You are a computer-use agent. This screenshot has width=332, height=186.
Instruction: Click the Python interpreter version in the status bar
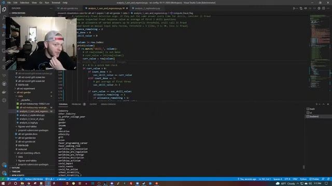tap(34, 179)
